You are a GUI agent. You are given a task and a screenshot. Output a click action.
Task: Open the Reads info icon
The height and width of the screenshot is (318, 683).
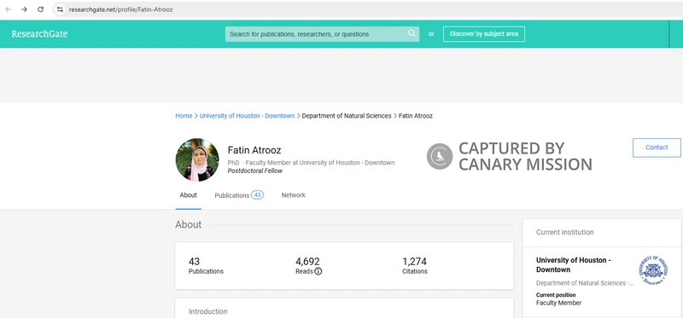click(318, 271)
